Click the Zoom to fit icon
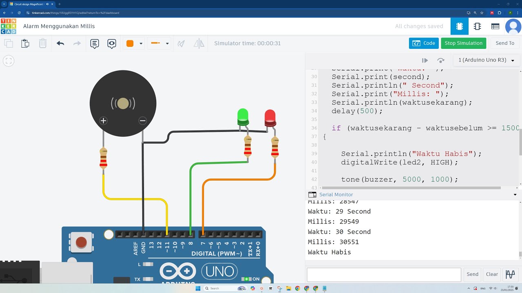The height and width of the screenshot is (293, 522). coord(9,61)
